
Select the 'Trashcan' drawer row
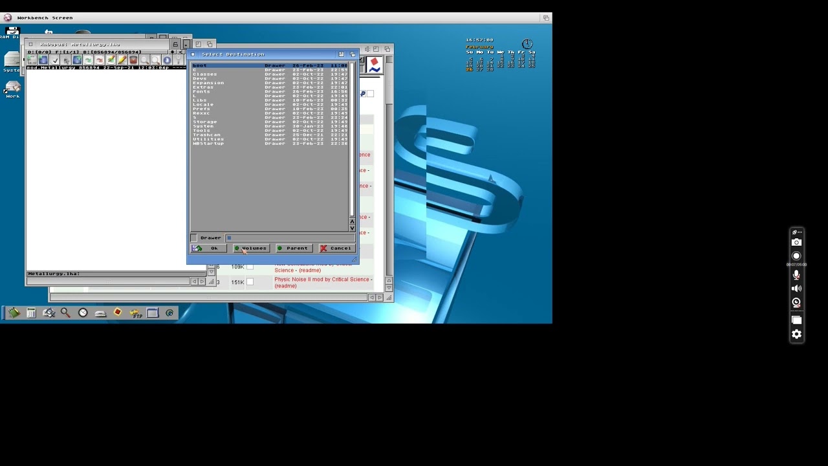pyautogui.click(x=270, y=135)
